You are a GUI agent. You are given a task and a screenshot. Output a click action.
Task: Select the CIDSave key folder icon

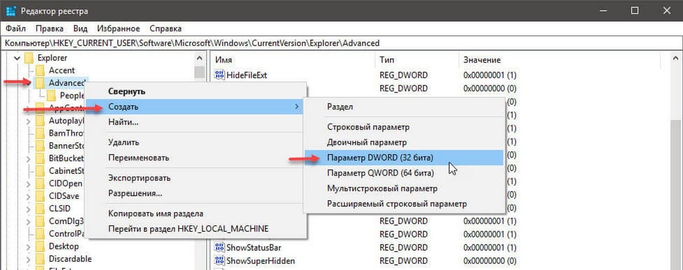(x=40, y=196)
